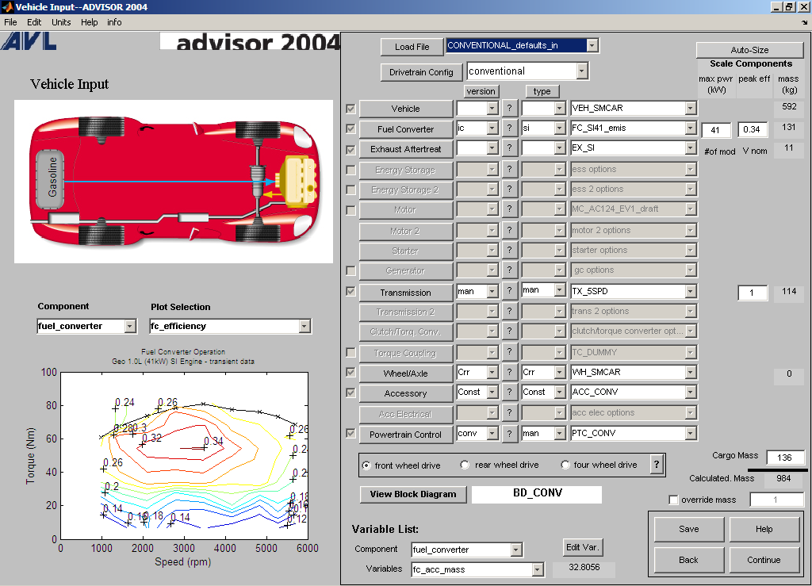
Task: Open help for Exhaust Aftertreat question mark
Action: click(x=510, y=148)
